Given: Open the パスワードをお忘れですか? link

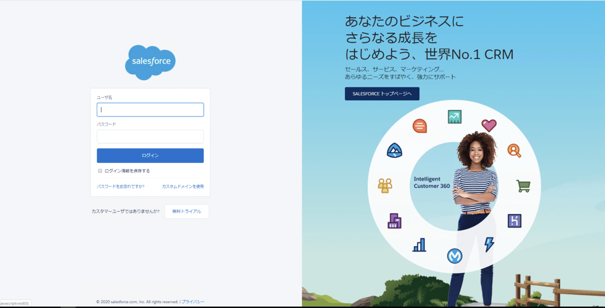Looking at the screenshot, I should tap(120, 187).
